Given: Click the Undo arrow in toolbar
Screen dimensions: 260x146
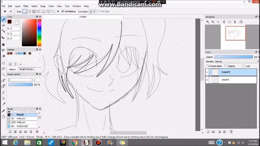Looking at the screenshot, I should point(5,11).
